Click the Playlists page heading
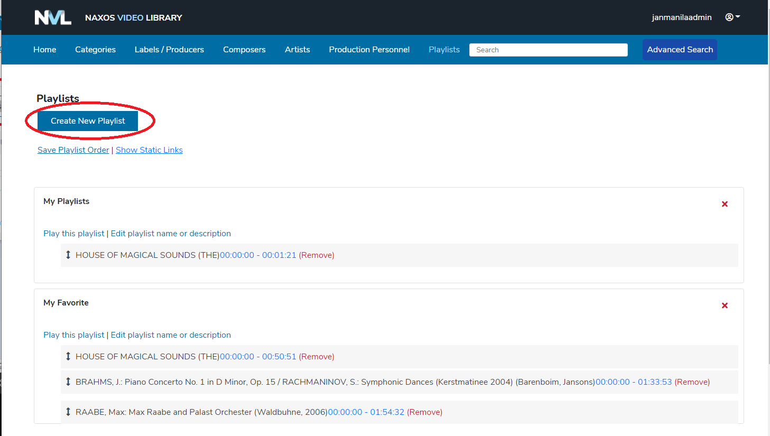Image resolution: width=770 pixels, height=436 pixels. (58, 98)
